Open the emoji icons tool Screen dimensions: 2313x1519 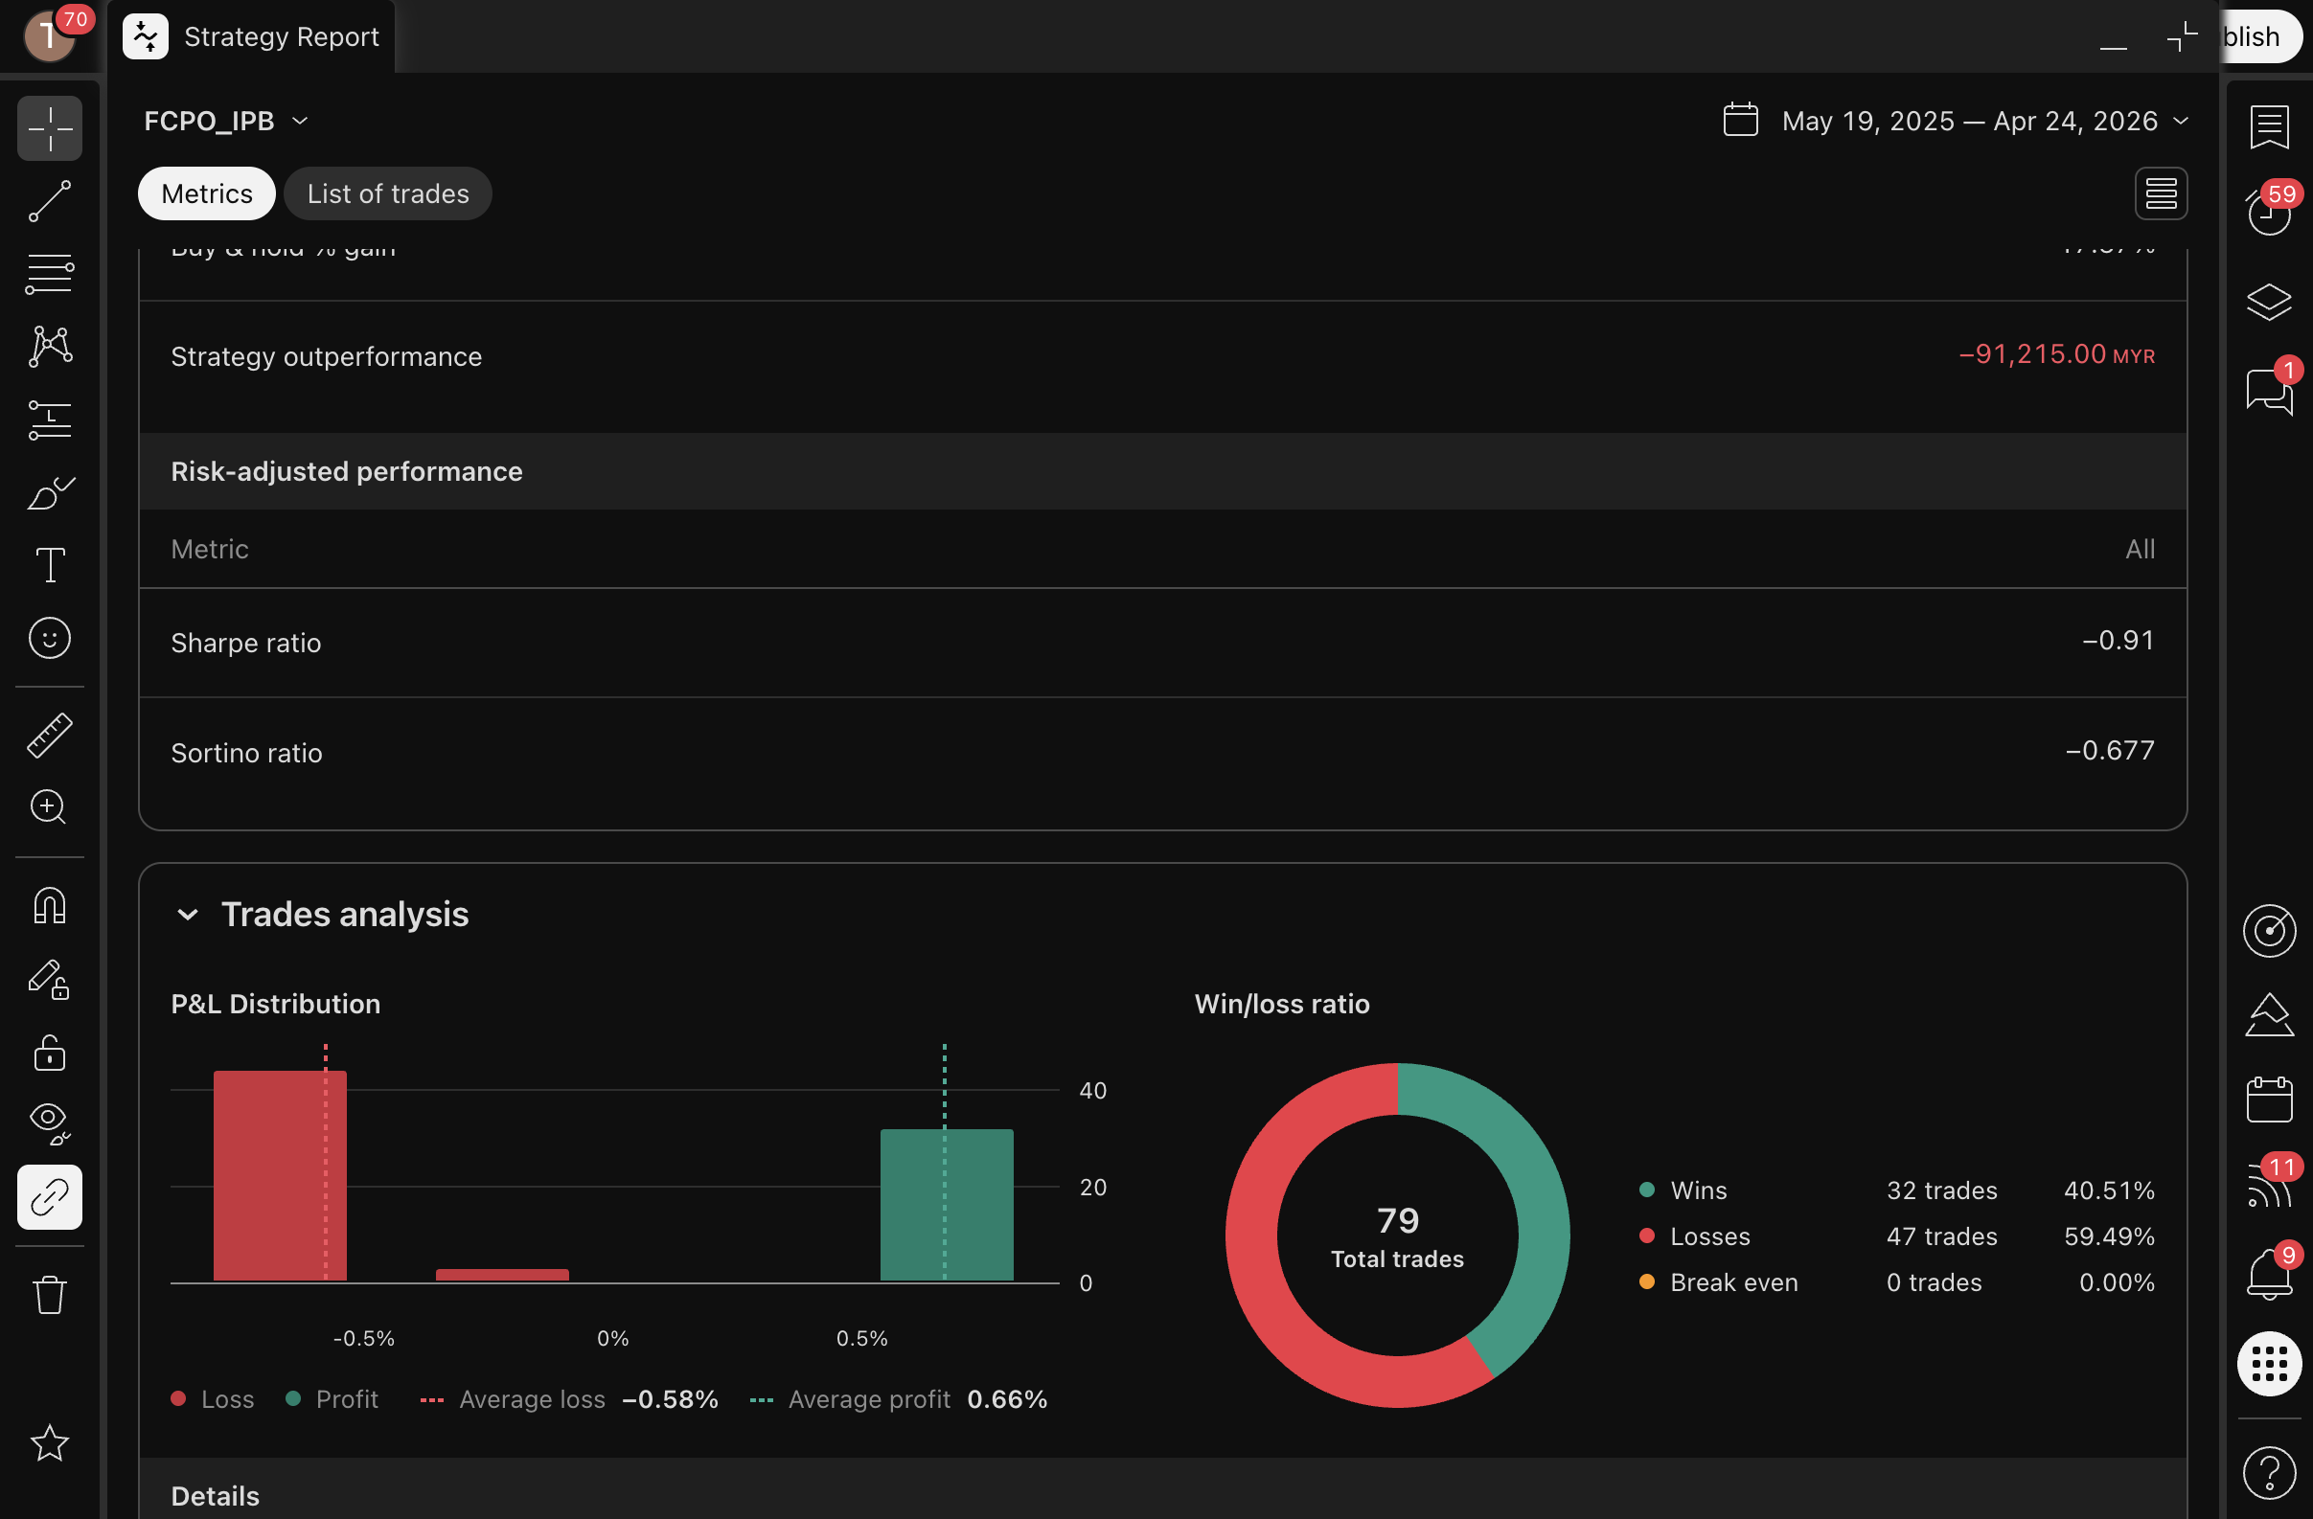click(x=50, y=638)
